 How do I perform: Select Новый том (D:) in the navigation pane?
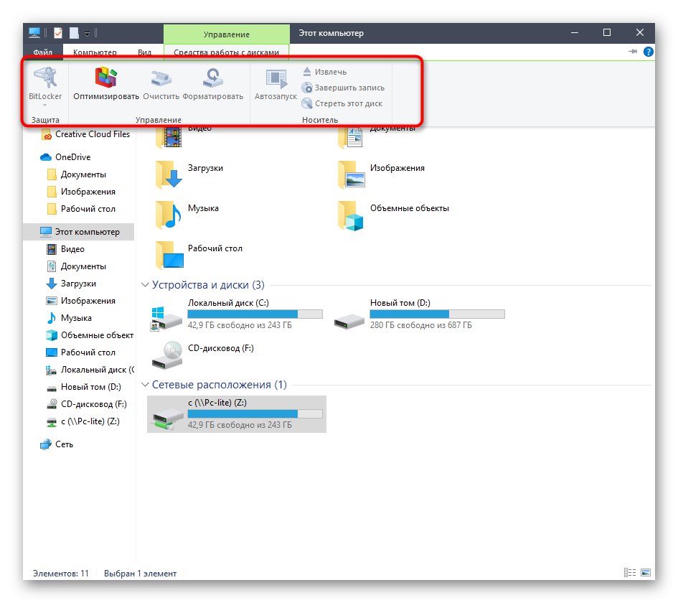[83, 387]
